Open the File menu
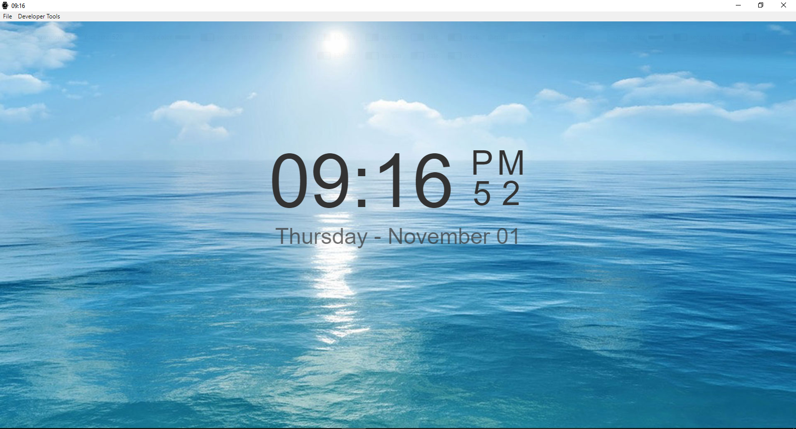The image size is (796, 429). point(7,16)
